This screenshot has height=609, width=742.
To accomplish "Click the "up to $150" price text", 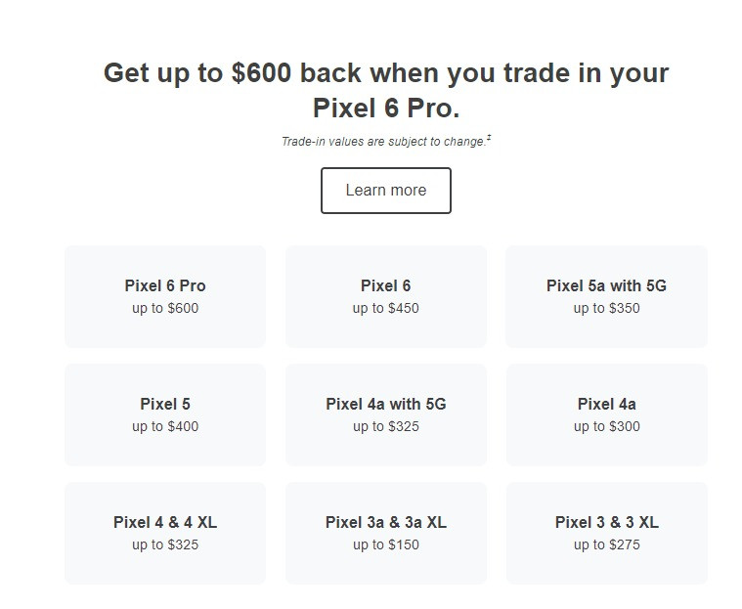I will pyautogui.click(x=385, y=545).
